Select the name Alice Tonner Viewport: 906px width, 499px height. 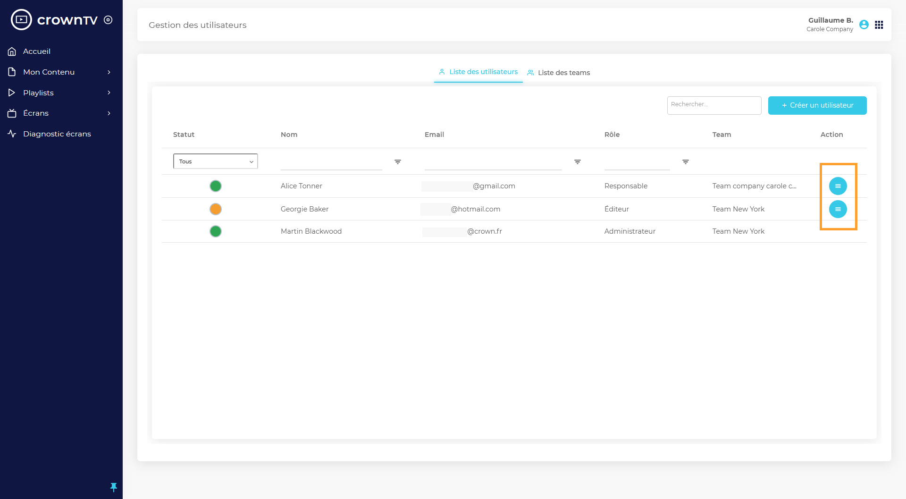tap(302, 186)
